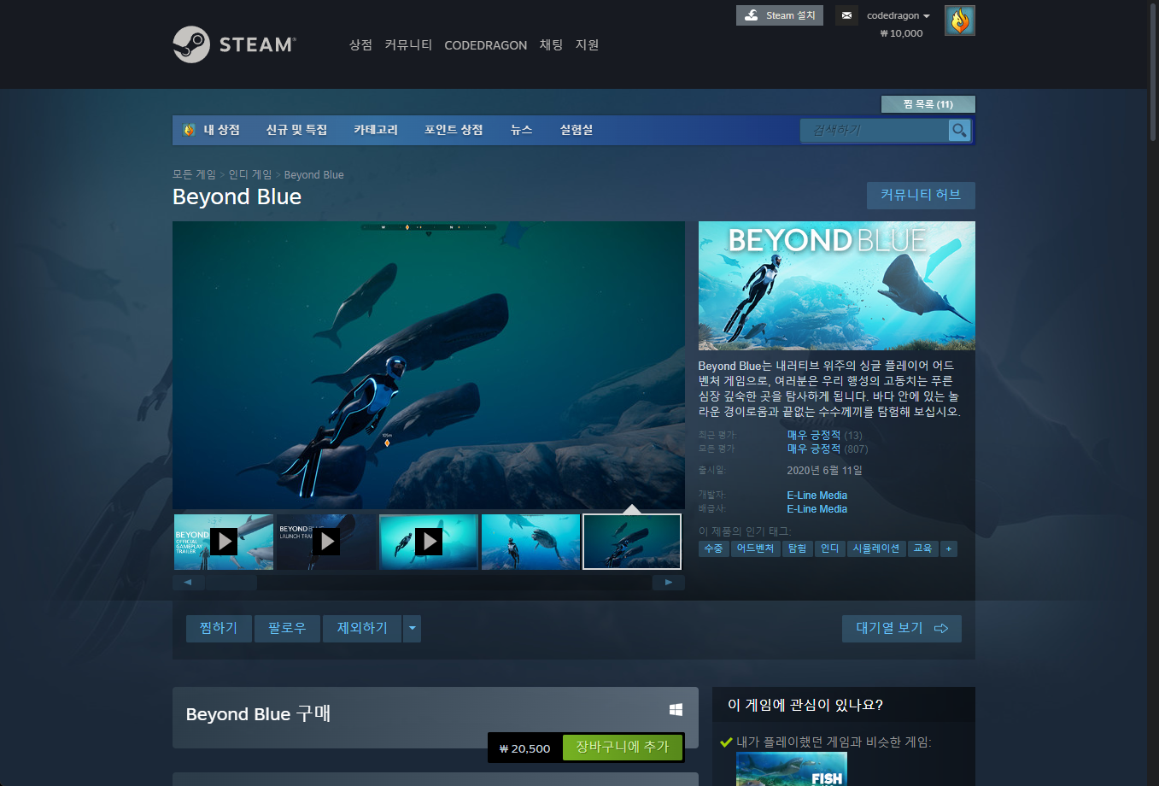This screenshot has height=786, width=1159.
Task: Select the diver and whale screenshot thumbnail
Action: 530,542
